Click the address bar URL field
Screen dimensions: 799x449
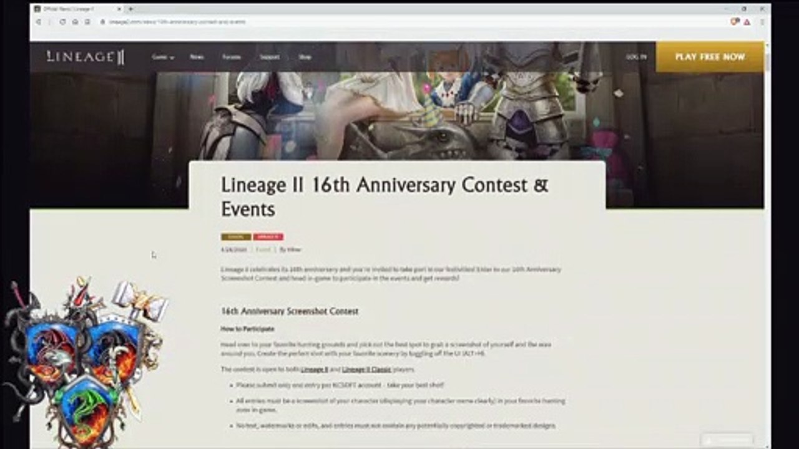coord(412,21)
